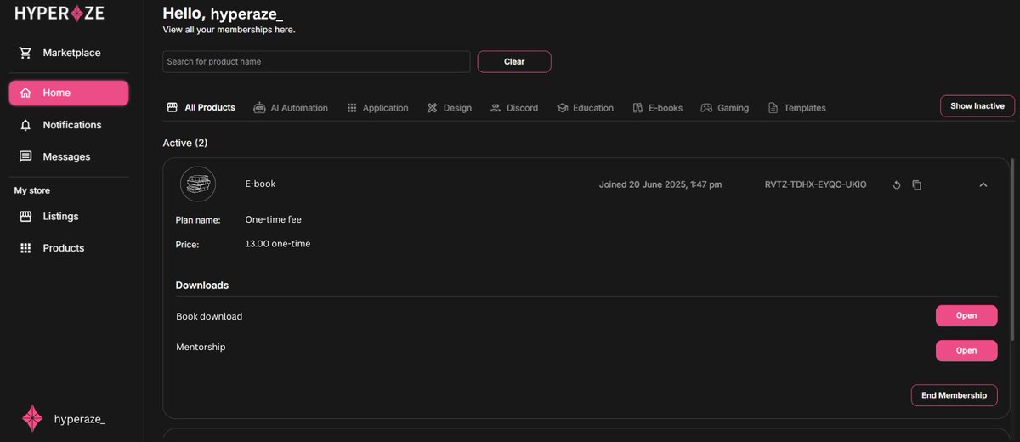
Task: Click the Education graduation cap icon
Action: tap(562, 108)
